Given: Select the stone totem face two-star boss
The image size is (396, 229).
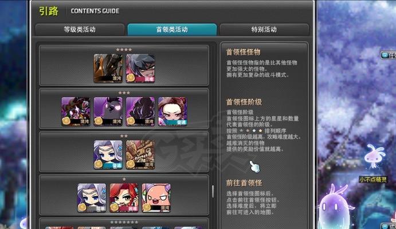Looking at the screenshot, I should click(140, 155).
